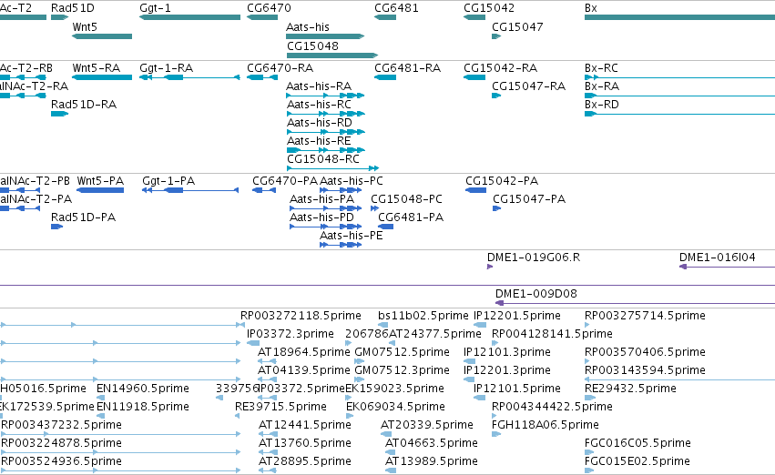The image size is (775, 475).
Task: Click the CG6470-PA protein label
Action: (x=285, y=181)
